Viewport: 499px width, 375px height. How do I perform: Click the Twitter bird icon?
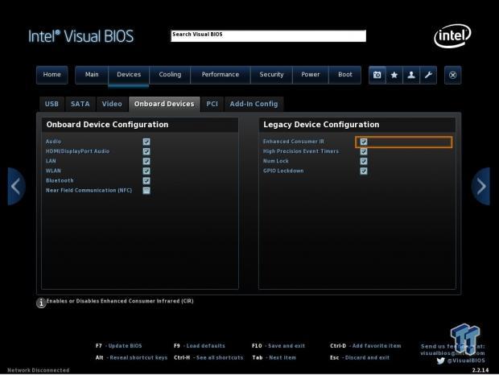point(440,361)
